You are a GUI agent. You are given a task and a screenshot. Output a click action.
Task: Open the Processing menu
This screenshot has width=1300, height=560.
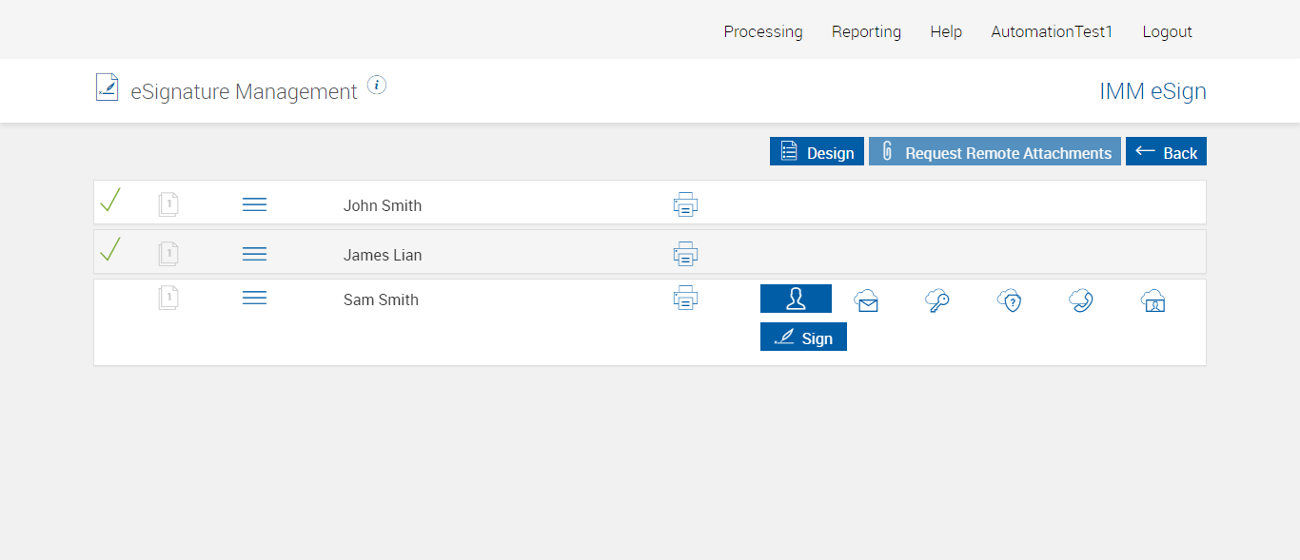[762, 31]
